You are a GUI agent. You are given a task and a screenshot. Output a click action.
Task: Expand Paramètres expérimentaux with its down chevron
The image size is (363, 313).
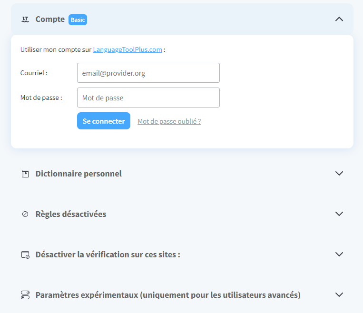point(339,295)
